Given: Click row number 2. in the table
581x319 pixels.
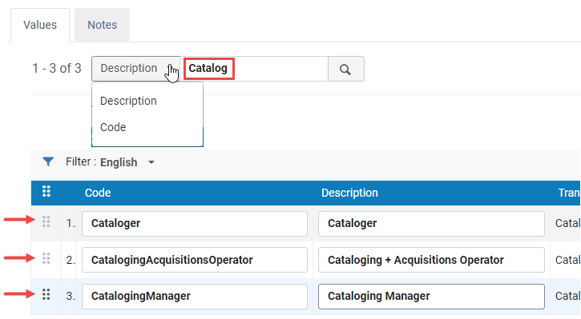Looking at the screenshot, I should click(71, 260).
